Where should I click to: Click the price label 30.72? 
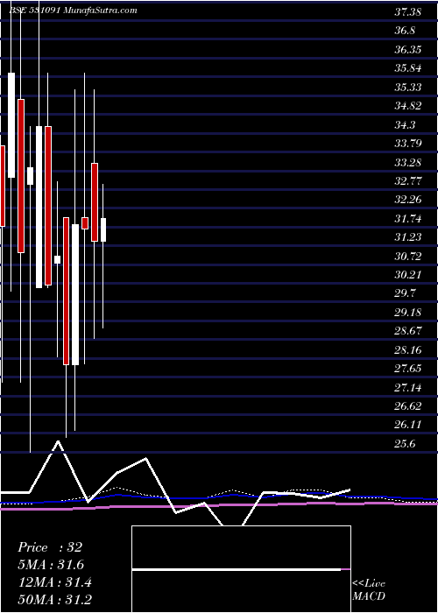(407, 257)
